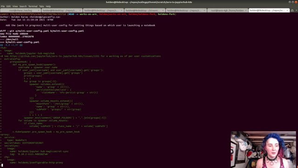Open the Terminal menu

pos(33,6)
